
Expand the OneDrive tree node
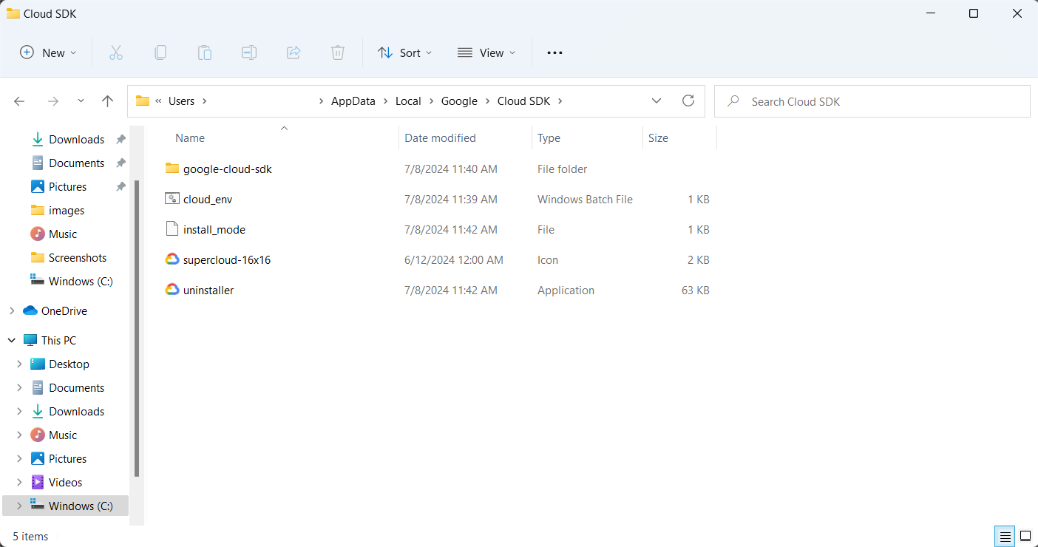pyautogui.click(x=12, y=310)
